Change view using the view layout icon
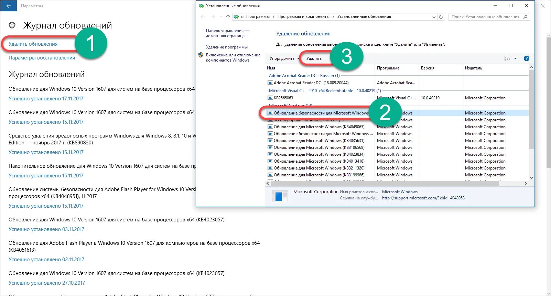551x296 pixels. [507, 58]
